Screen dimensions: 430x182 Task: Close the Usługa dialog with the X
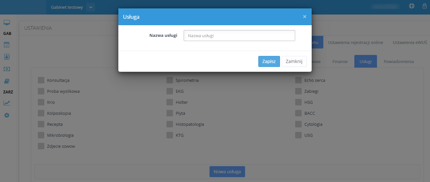point(305,16)
